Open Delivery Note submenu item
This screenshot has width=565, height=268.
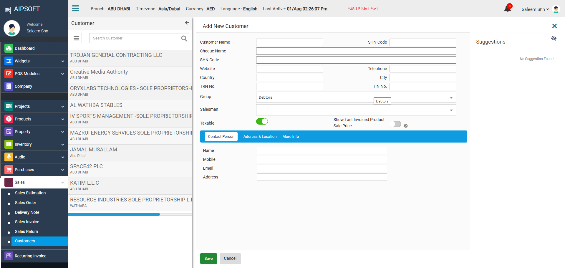(27, 212)
